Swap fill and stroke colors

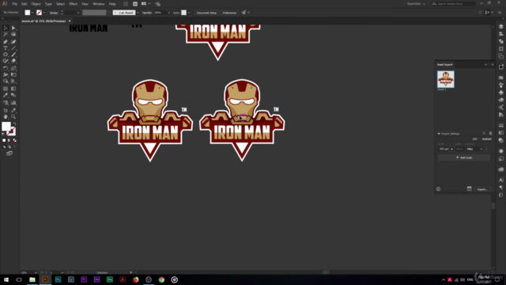click(14, 123)
